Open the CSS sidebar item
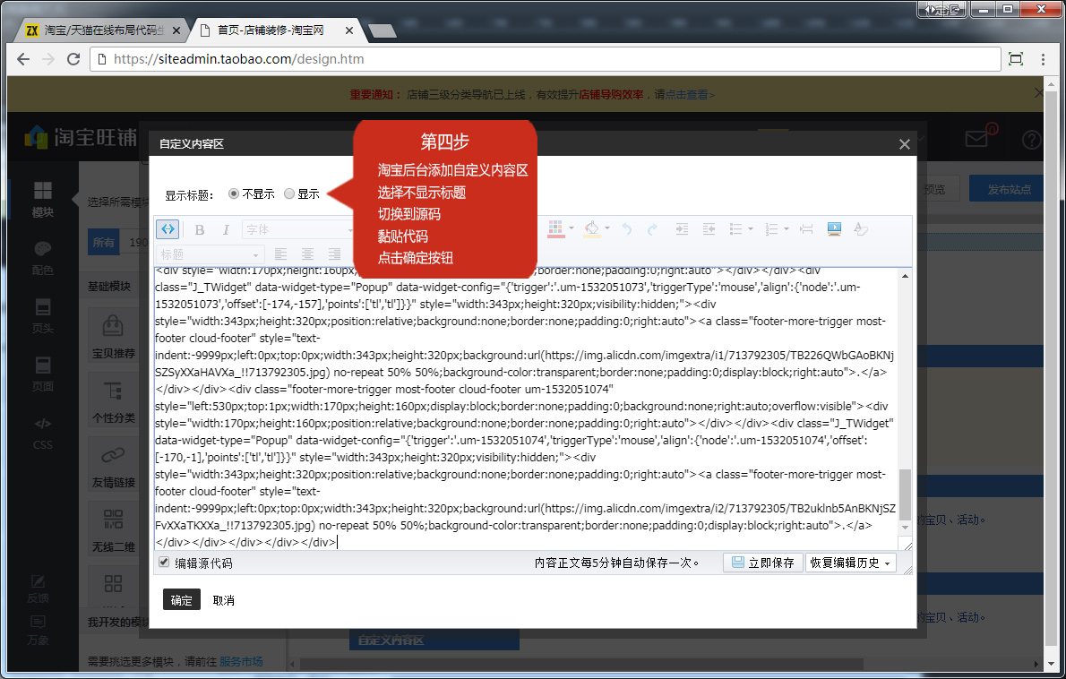This screenshot has height=679, width=1066. [x=43, y=433]
